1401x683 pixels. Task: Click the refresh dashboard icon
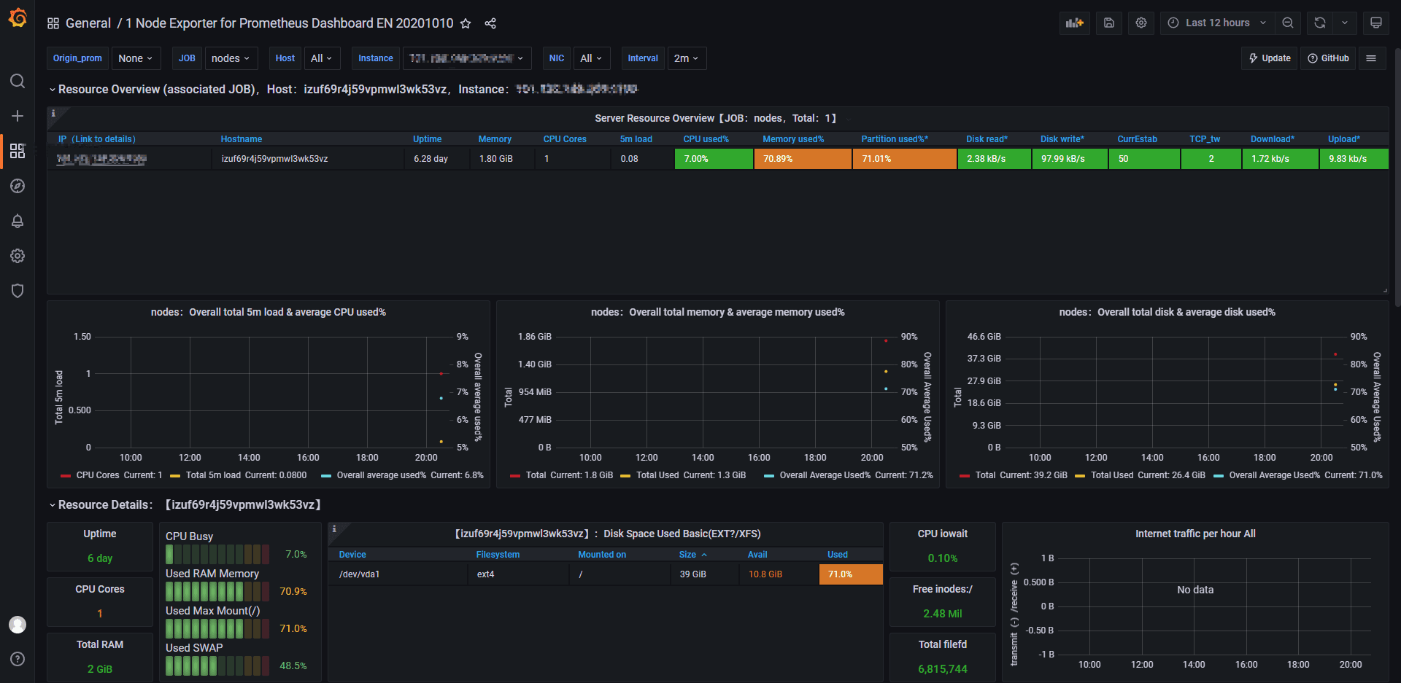coord(1320,23)
